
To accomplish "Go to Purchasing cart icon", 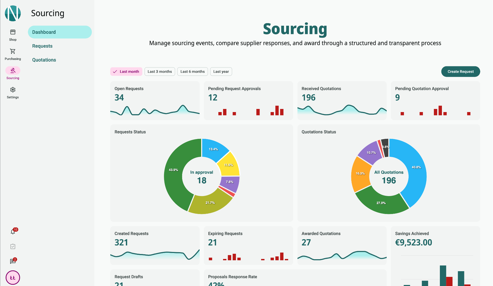I will [x=13, y=51].
